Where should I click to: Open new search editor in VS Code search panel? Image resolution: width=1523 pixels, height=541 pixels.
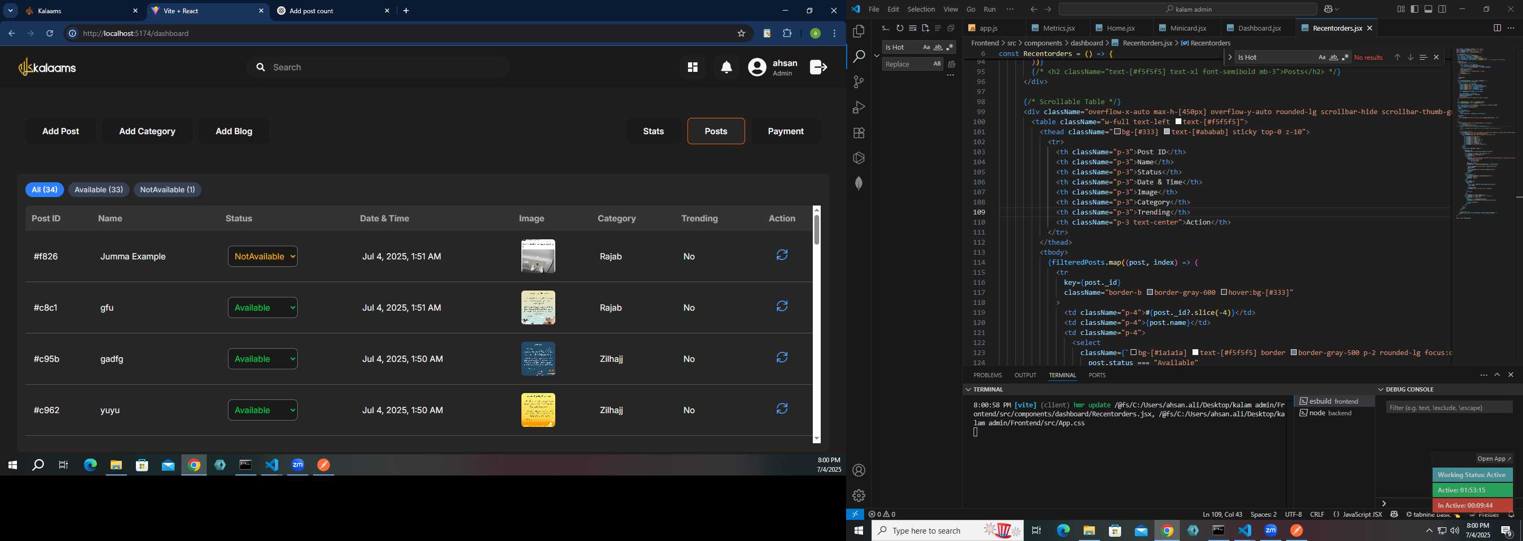[x=925, y=29]
